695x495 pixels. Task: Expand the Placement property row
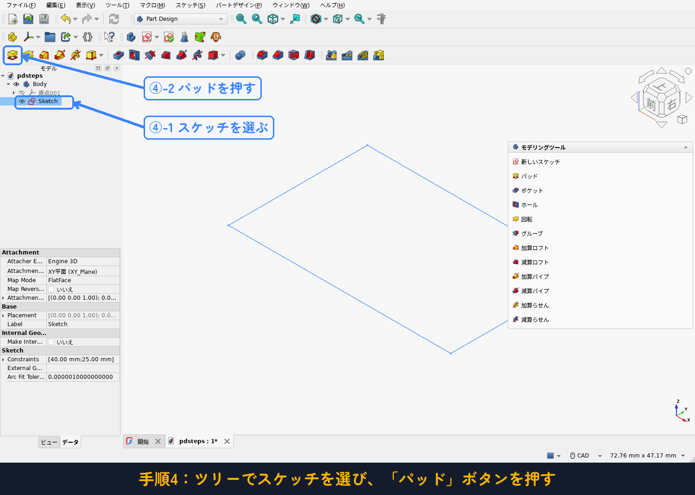click(3, 316)
